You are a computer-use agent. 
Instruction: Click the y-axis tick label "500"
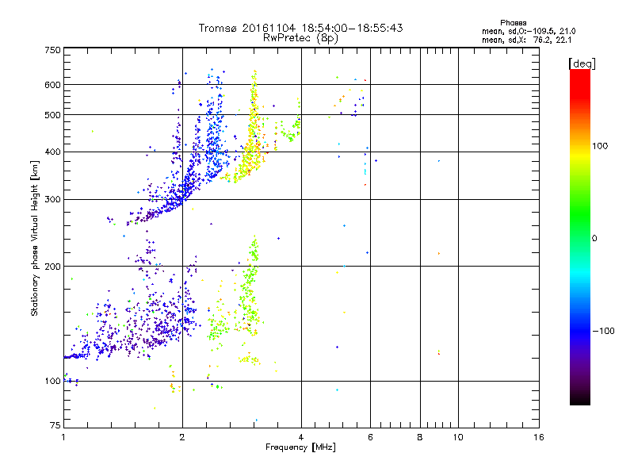click(52, 115)
